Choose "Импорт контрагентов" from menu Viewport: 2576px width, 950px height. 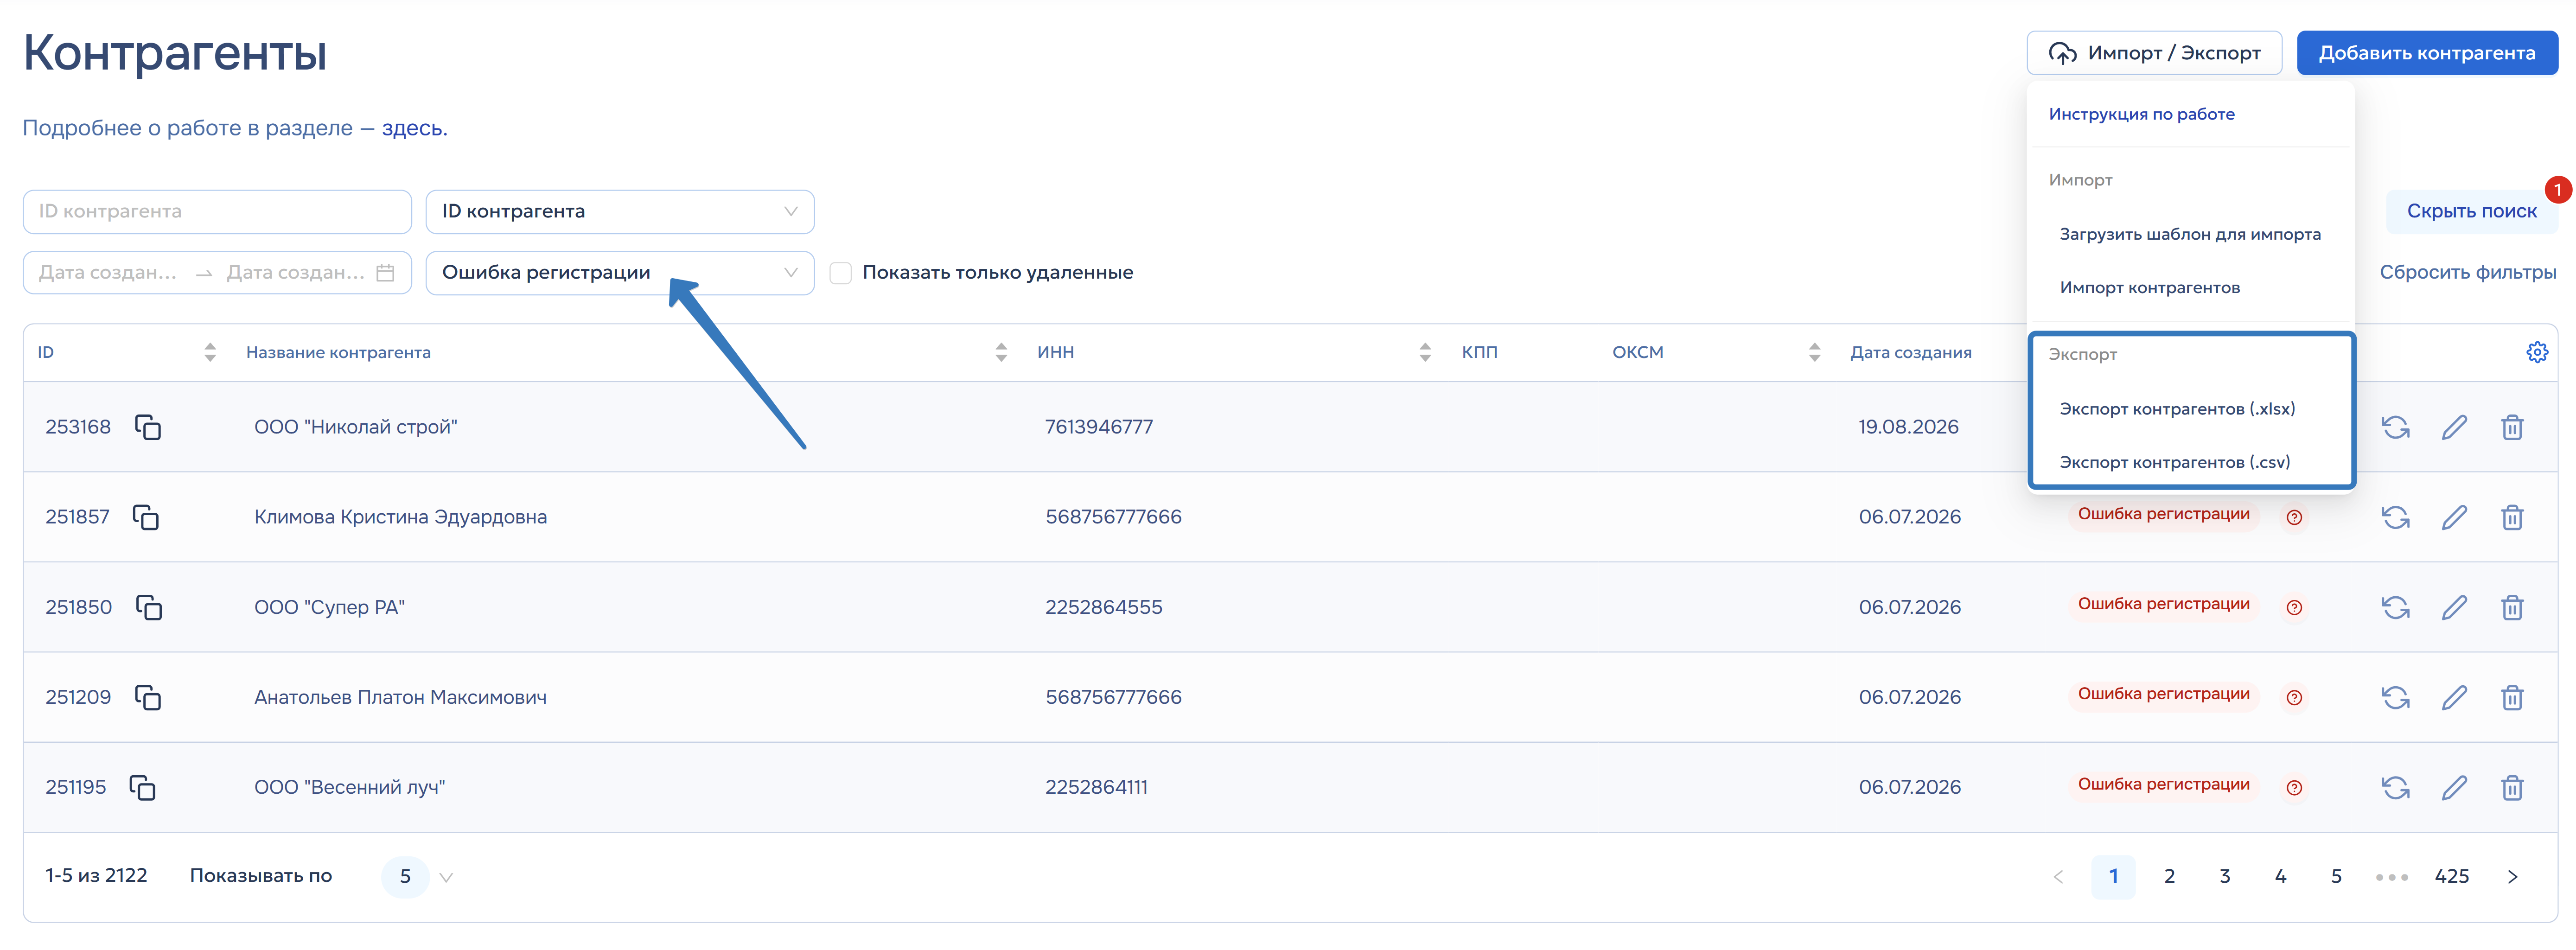point(2149,288)
